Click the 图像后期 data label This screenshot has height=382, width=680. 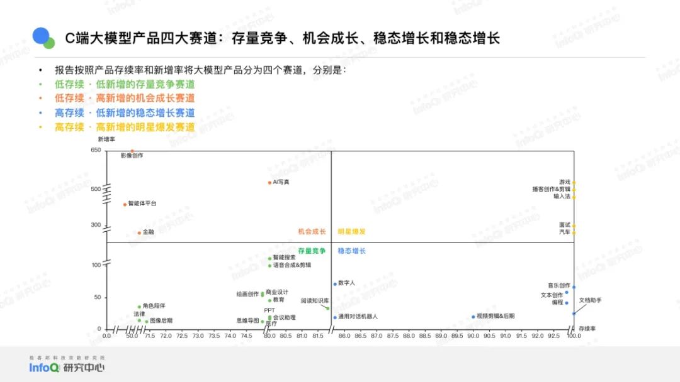point(161,320)
